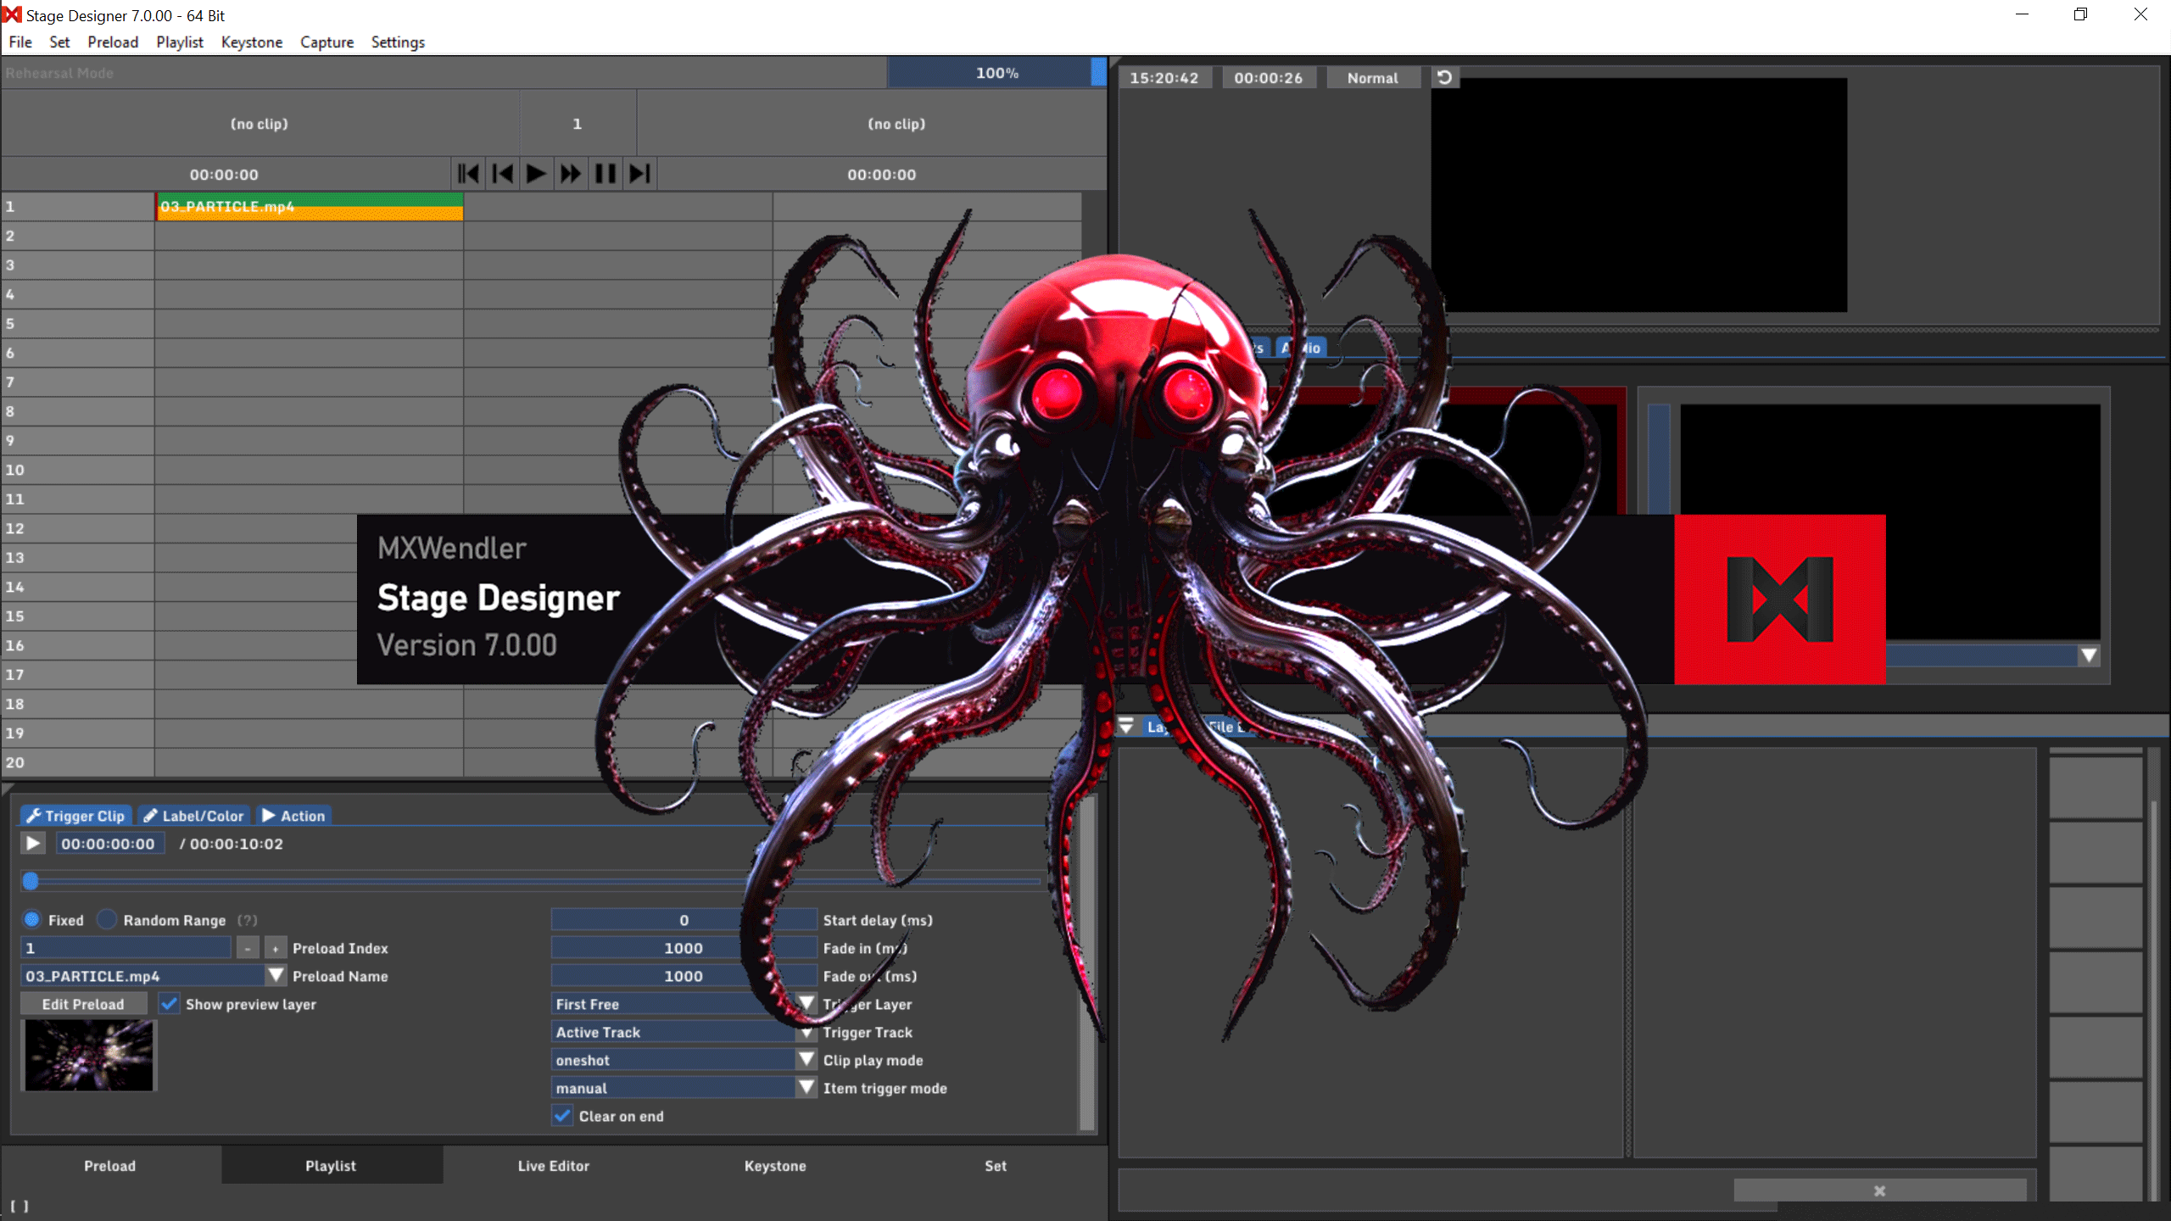Skip to first playlist item

(x=468, y=174)
